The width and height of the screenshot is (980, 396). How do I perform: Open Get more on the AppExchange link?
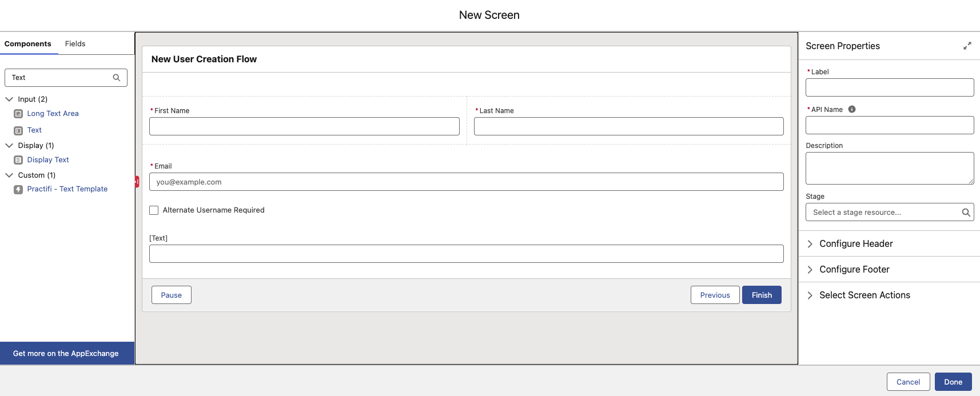(66, 354)
